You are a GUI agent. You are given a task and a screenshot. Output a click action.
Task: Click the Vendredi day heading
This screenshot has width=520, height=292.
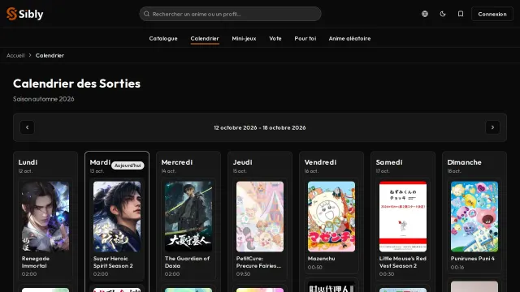[320, 162]
